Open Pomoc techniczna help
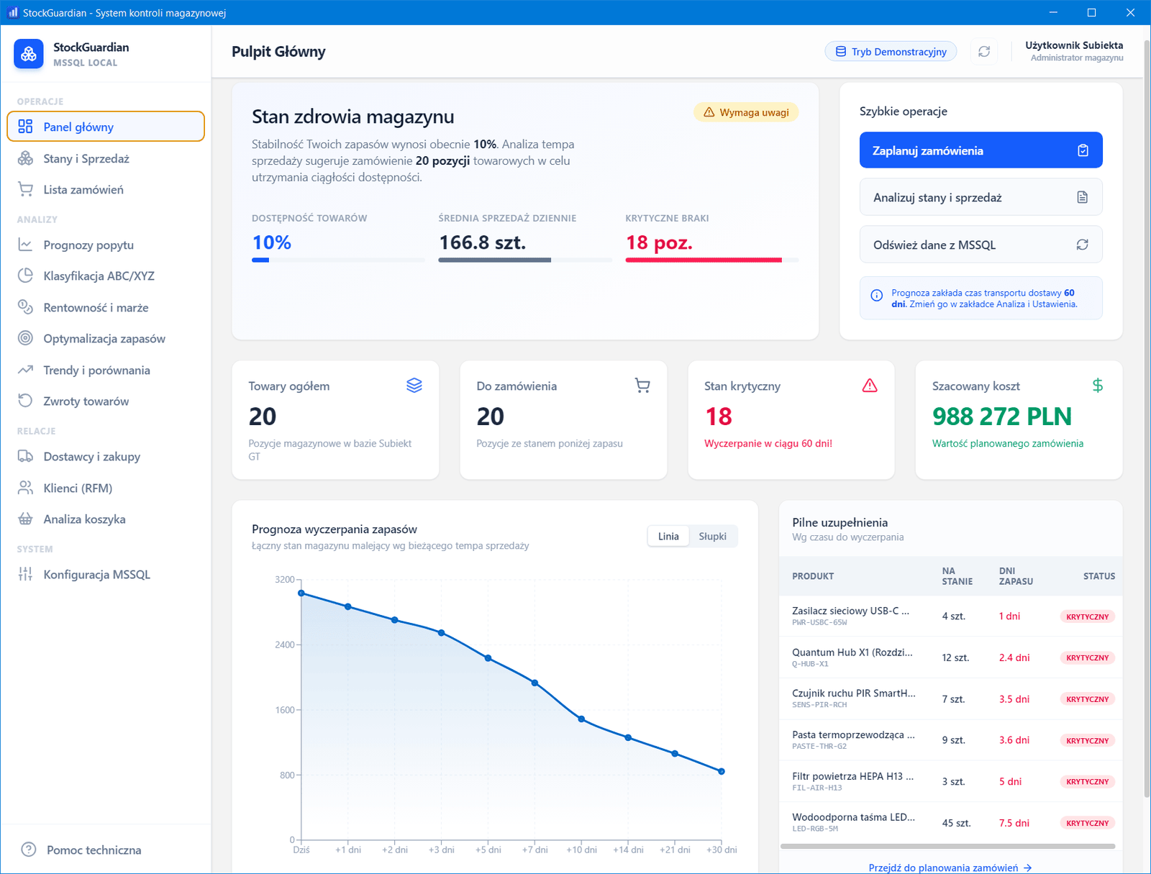 (x=94, y=850)
